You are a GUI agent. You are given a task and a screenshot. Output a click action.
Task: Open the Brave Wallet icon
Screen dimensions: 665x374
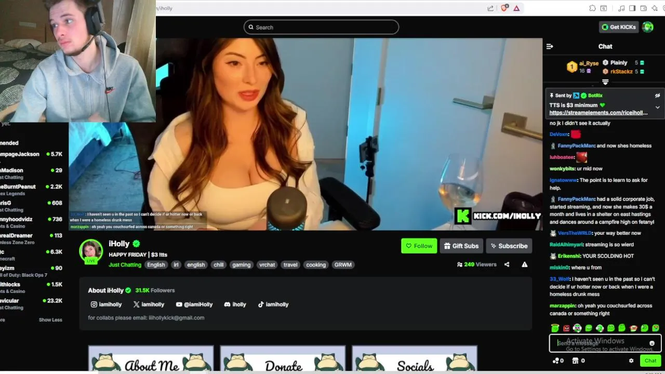(643, 8)
